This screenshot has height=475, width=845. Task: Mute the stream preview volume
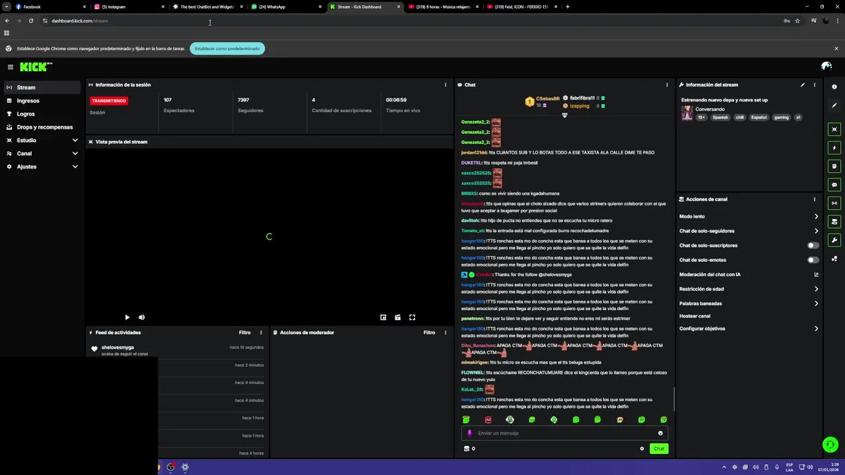click(x=141, y=317)
